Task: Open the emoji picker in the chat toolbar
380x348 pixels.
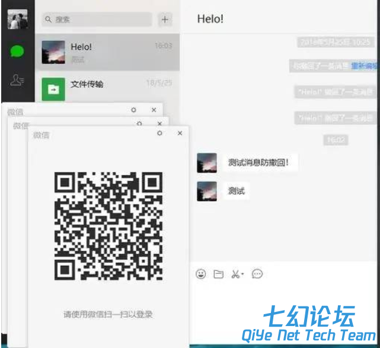Action: pos(201,274)
